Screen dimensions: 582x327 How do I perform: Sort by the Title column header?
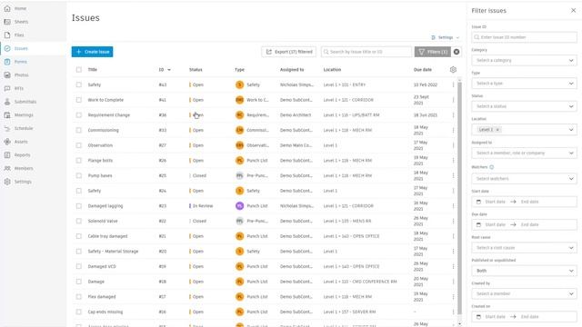93,70
